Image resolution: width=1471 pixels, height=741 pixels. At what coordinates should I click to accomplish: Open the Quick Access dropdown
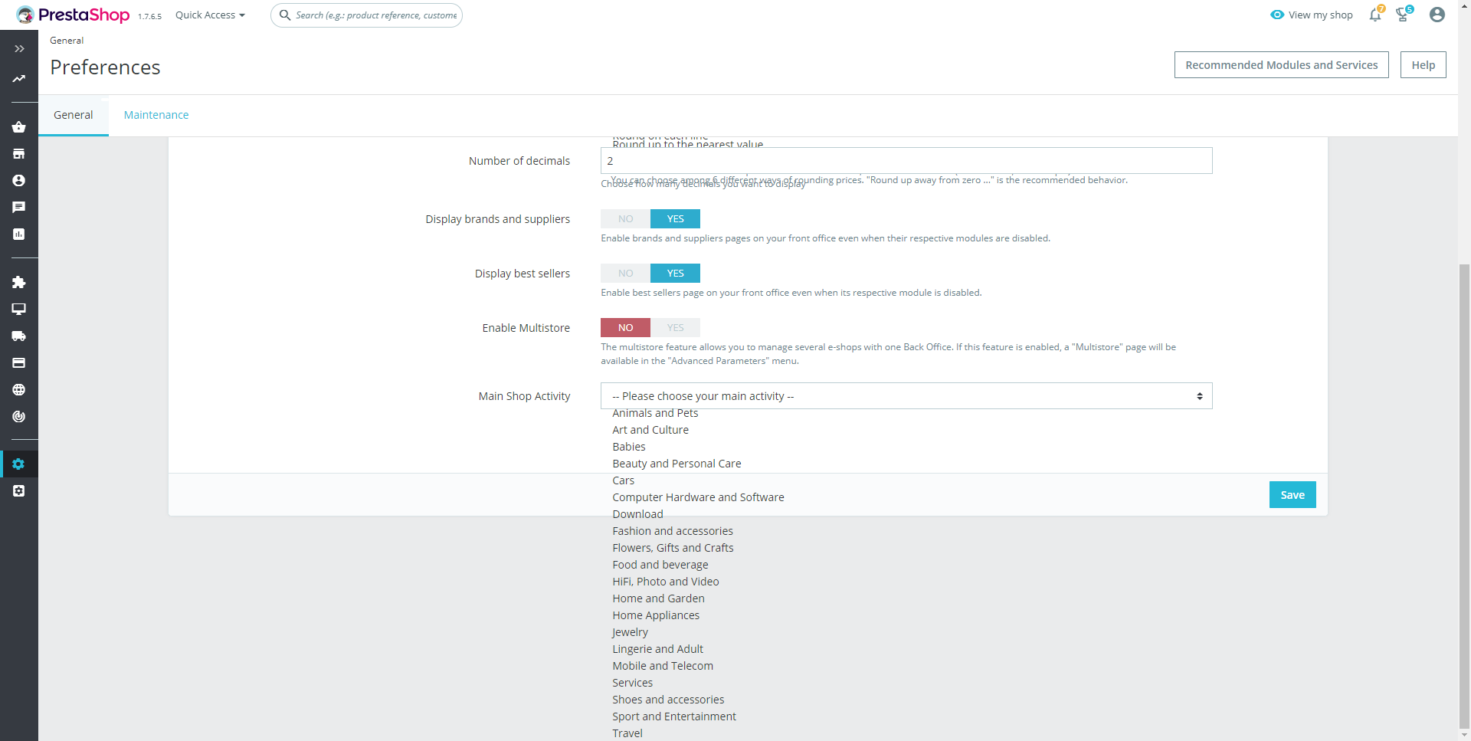(x=210, y=15)
